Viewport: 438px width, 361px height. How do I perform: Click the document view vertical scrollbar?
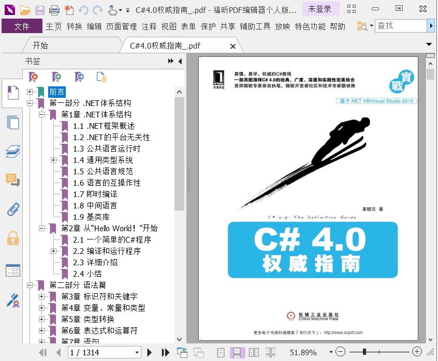point(430,74)
